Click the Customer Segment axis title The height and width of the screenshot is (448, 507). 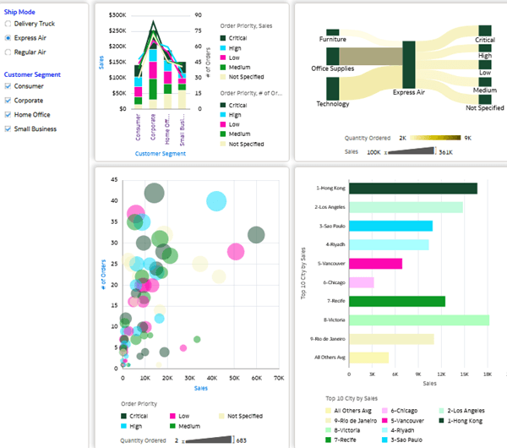point(161,154)
